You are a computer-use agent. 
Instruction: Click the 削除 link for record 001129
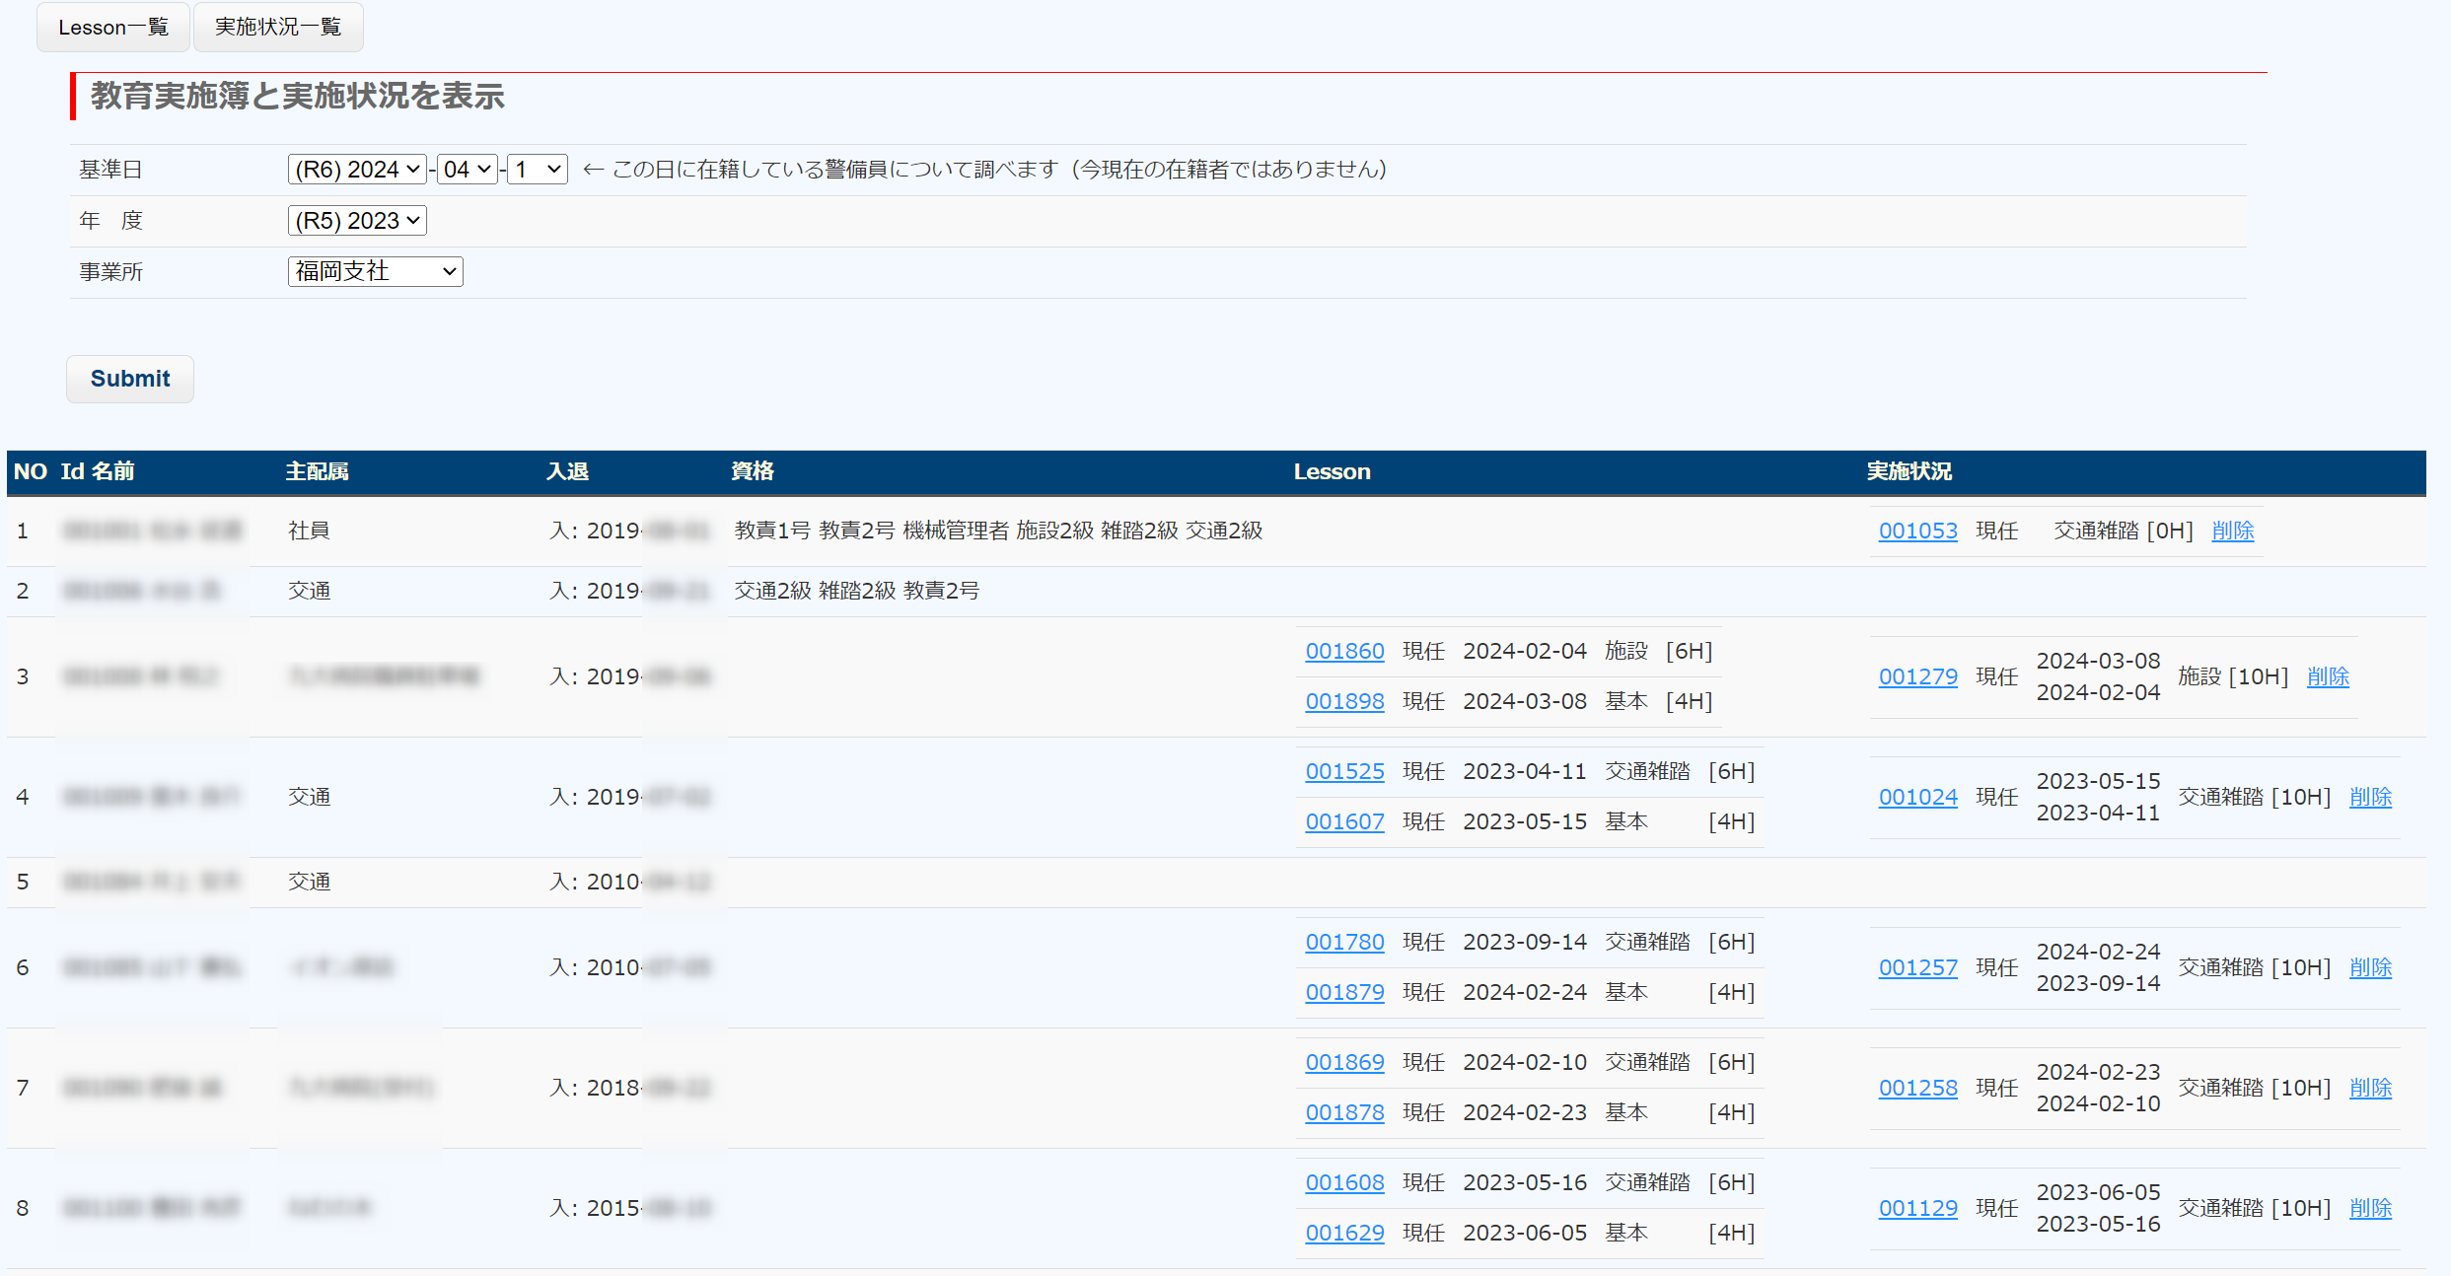pos(2370,1209)
